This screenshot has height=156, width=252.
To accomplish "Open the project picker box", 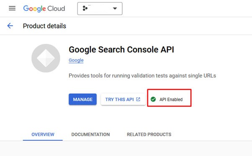I will (x=100, y=8).
